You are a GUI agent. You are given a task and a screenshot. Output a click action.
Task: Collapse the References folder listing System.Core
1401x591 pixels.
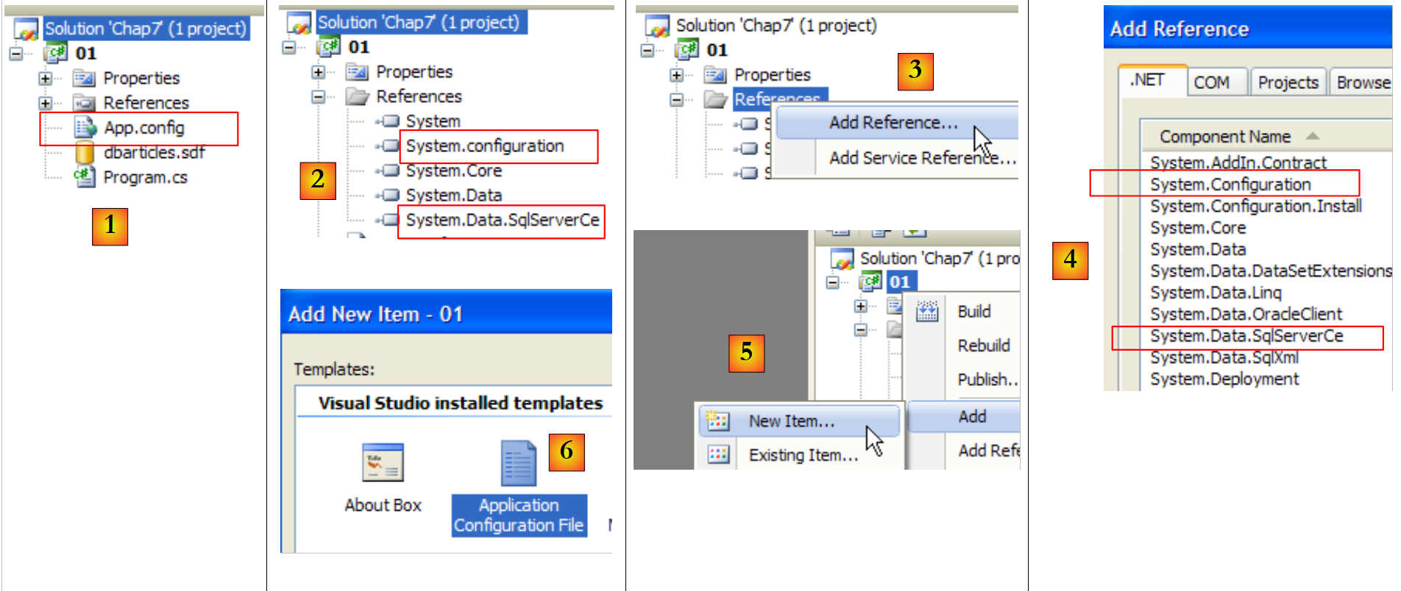click(x=318, y=96)
